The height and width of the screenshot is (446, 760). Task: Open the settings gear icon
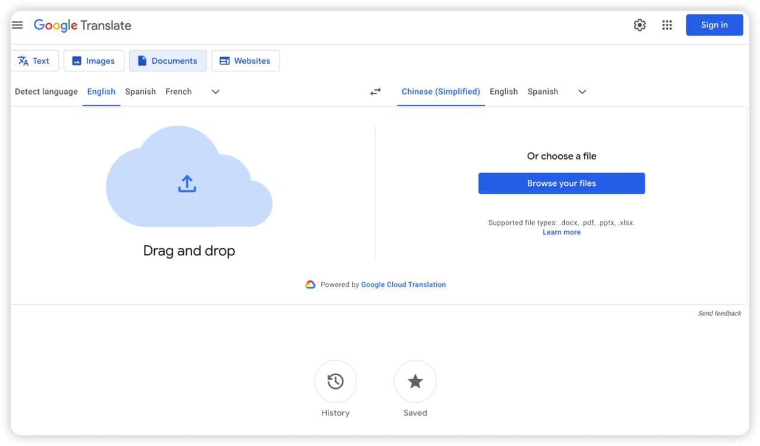coord(640,25)
